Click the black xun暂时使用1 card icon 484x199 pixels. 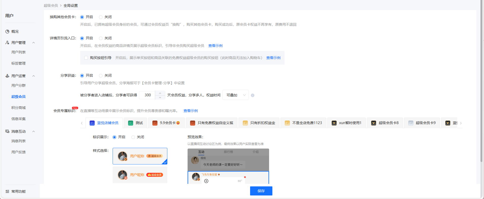[334, 123]
